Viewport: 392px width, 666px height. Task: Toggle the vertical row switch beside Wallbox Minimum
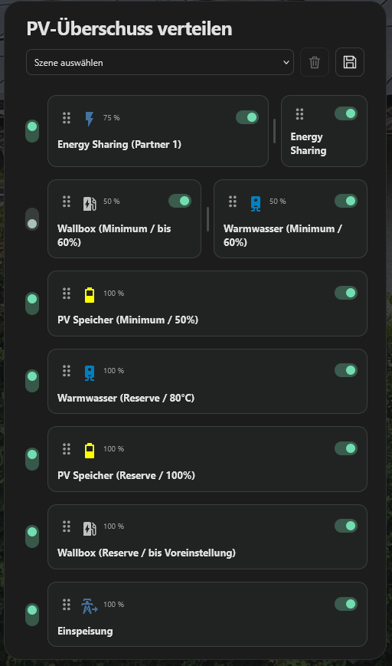[32, 219]
